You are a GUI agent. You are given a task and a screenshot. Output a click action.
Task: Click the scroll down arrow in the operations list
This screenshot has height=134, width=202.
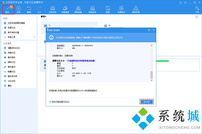tap(151, 80)
